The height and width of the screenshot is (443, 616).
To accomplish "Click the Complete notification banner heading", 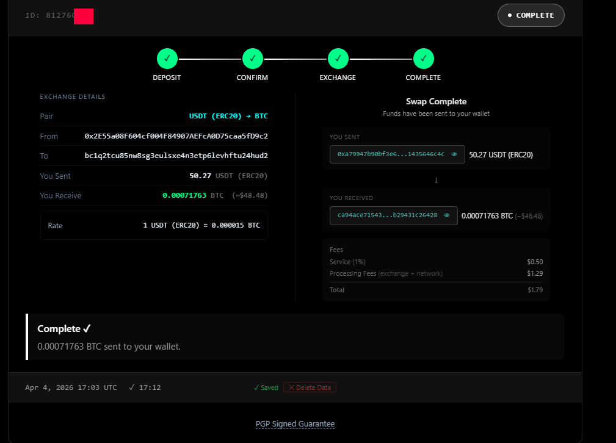I will 64,329.
